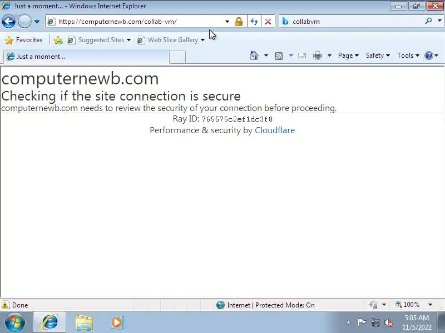Viewport: 445px width, 333px height.
Task: Expand the Home dropdown arrow
Action: (x=266, y=56)
